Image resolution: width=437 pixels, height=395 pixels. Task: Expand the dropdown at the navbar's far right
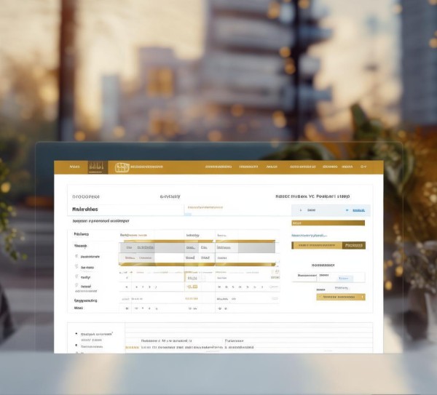364,167
